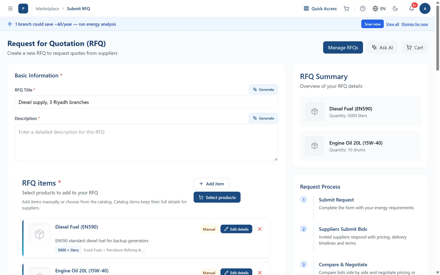Image resolution: width=440 pixels, height=275 pixels.
Task: Click the Add item button
Action: click(x=211, y=183)
